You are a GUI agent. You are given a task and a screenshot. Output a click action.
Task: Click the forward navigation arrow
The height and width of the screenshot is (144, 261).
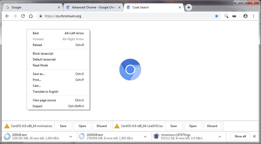point(15,16)
